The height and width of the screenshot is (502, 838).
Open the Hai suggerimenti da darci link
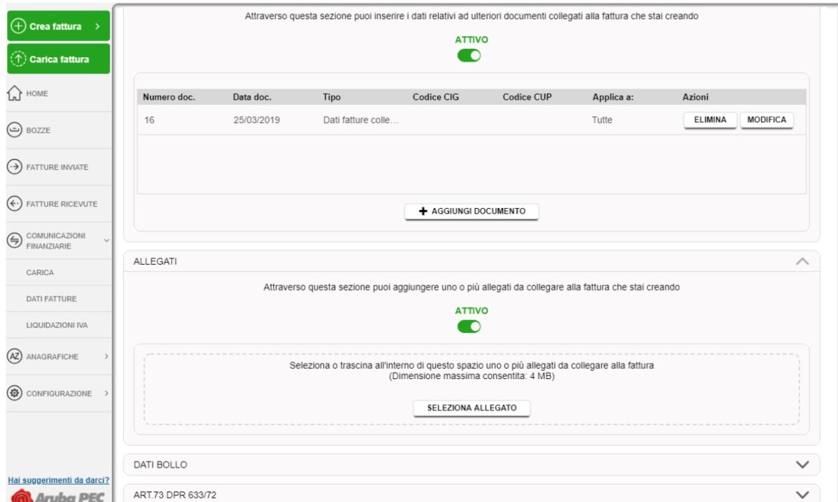pos(58,480)
